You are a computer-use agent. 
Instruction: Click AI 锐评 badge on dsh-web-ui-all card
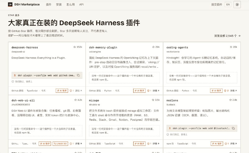point(45,144)
